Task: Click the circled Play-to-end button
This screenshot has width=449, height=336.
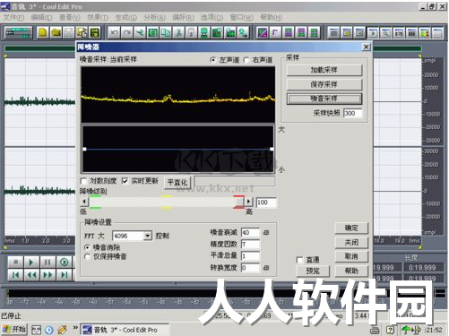Action: point(64,263)
